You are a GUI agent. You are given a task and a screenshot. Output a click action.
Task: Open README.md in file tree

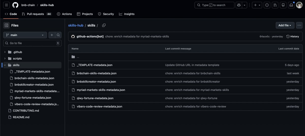click(21, 117)
